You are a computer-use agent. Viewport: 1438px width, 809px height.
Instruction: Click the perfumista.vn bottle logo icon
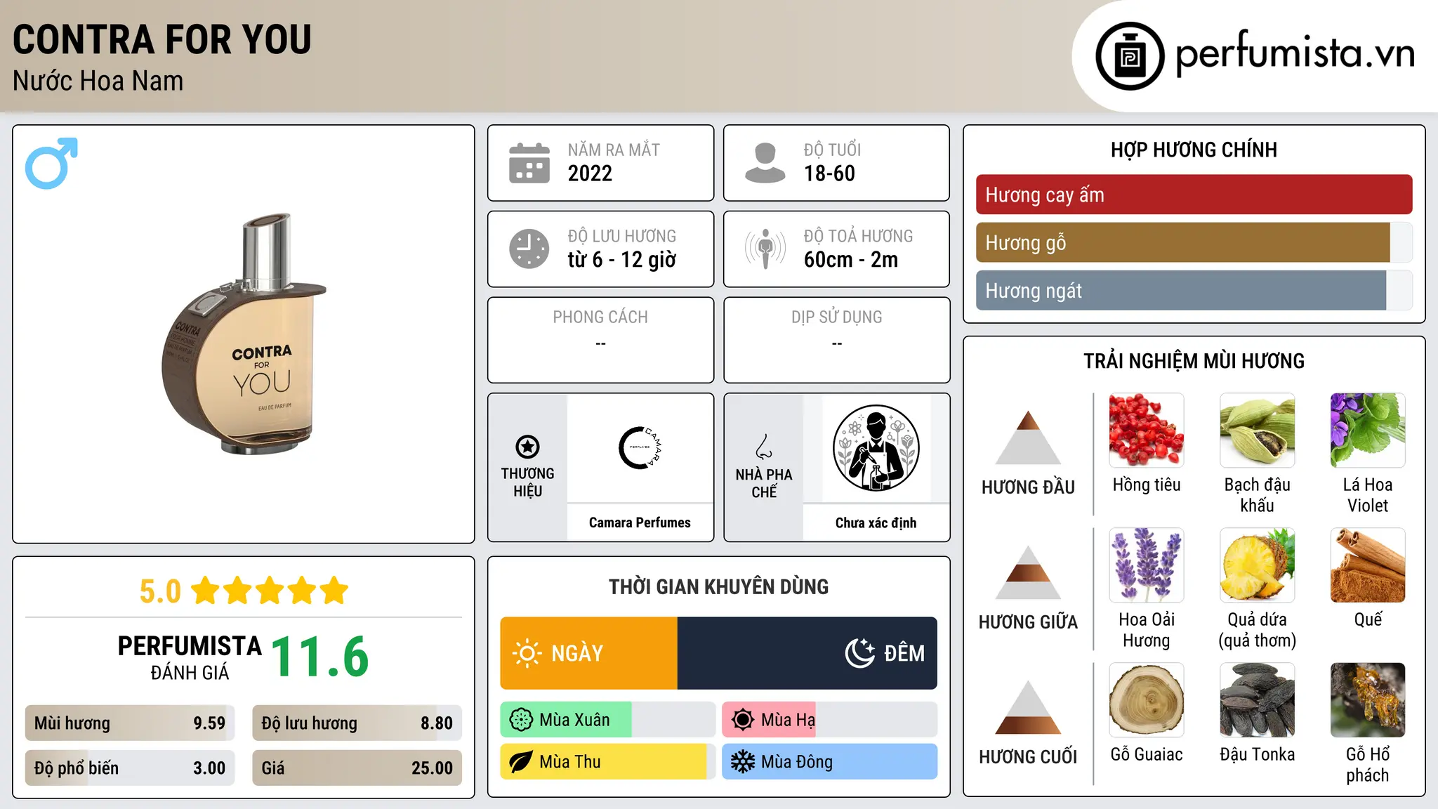(1130, 56)
